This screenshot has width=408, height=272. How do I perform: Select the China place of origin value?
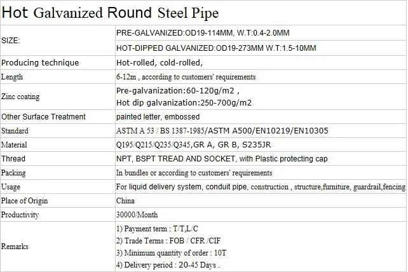click(x=124, y=201)
